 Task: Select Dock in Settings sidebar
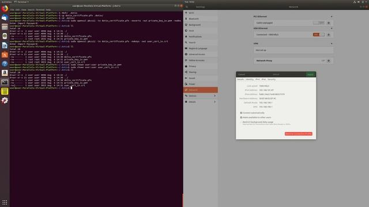click(x=201, y=30)
